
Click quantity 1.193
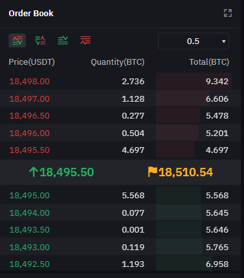[133, 264]
